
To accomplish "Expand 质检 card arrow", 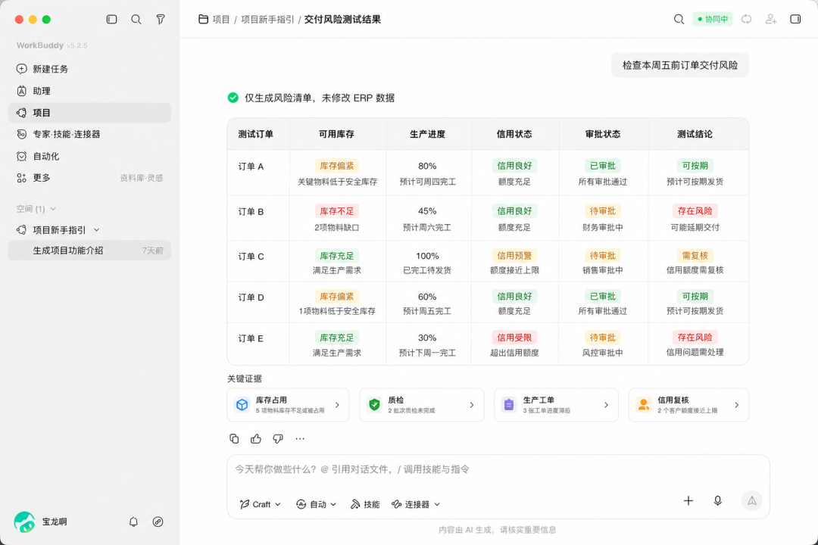I will [x=472, y=405].
